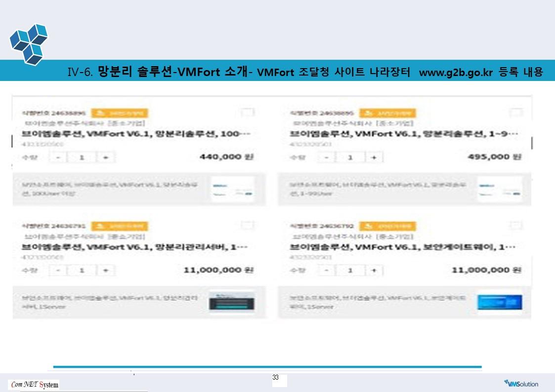
Task: Click the grey description under the 망분리관리서버 item
Action: [110, 302]
